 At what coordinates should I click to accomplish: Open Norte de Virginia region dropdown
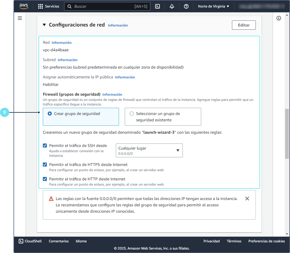pos(214,6)
